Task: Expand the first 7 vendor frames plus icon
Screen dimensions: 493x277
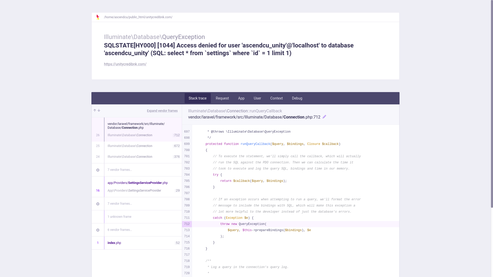Action: (98, 170)
